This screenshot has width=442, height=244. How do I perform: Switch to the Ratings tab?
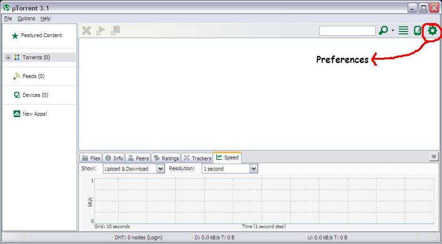pyautogui.click(x=166, y=158)
